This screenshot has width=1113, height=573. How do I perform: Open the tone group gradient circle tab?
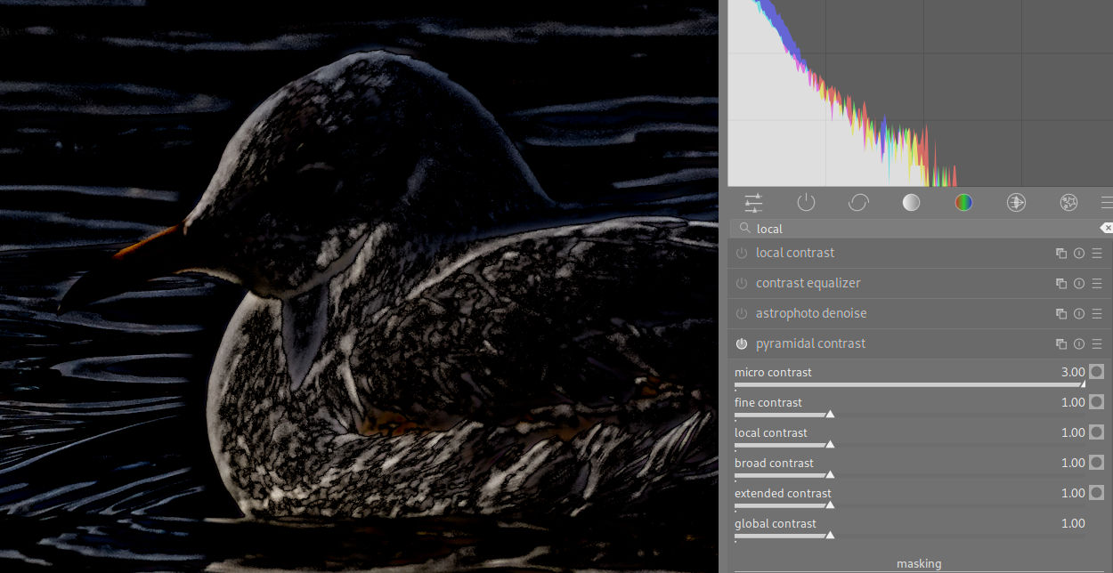coord(911,203)
